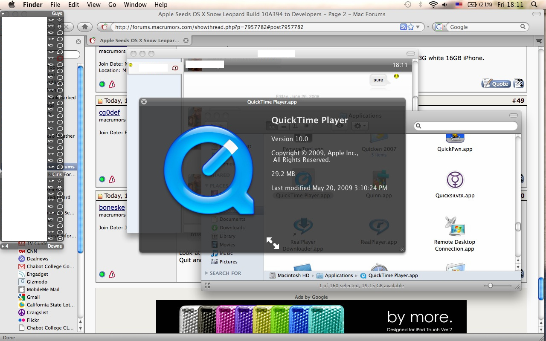Open Time Machine menu bar icon
The height and width of the screenshot is (341, 546).
[x=408, y=5]
